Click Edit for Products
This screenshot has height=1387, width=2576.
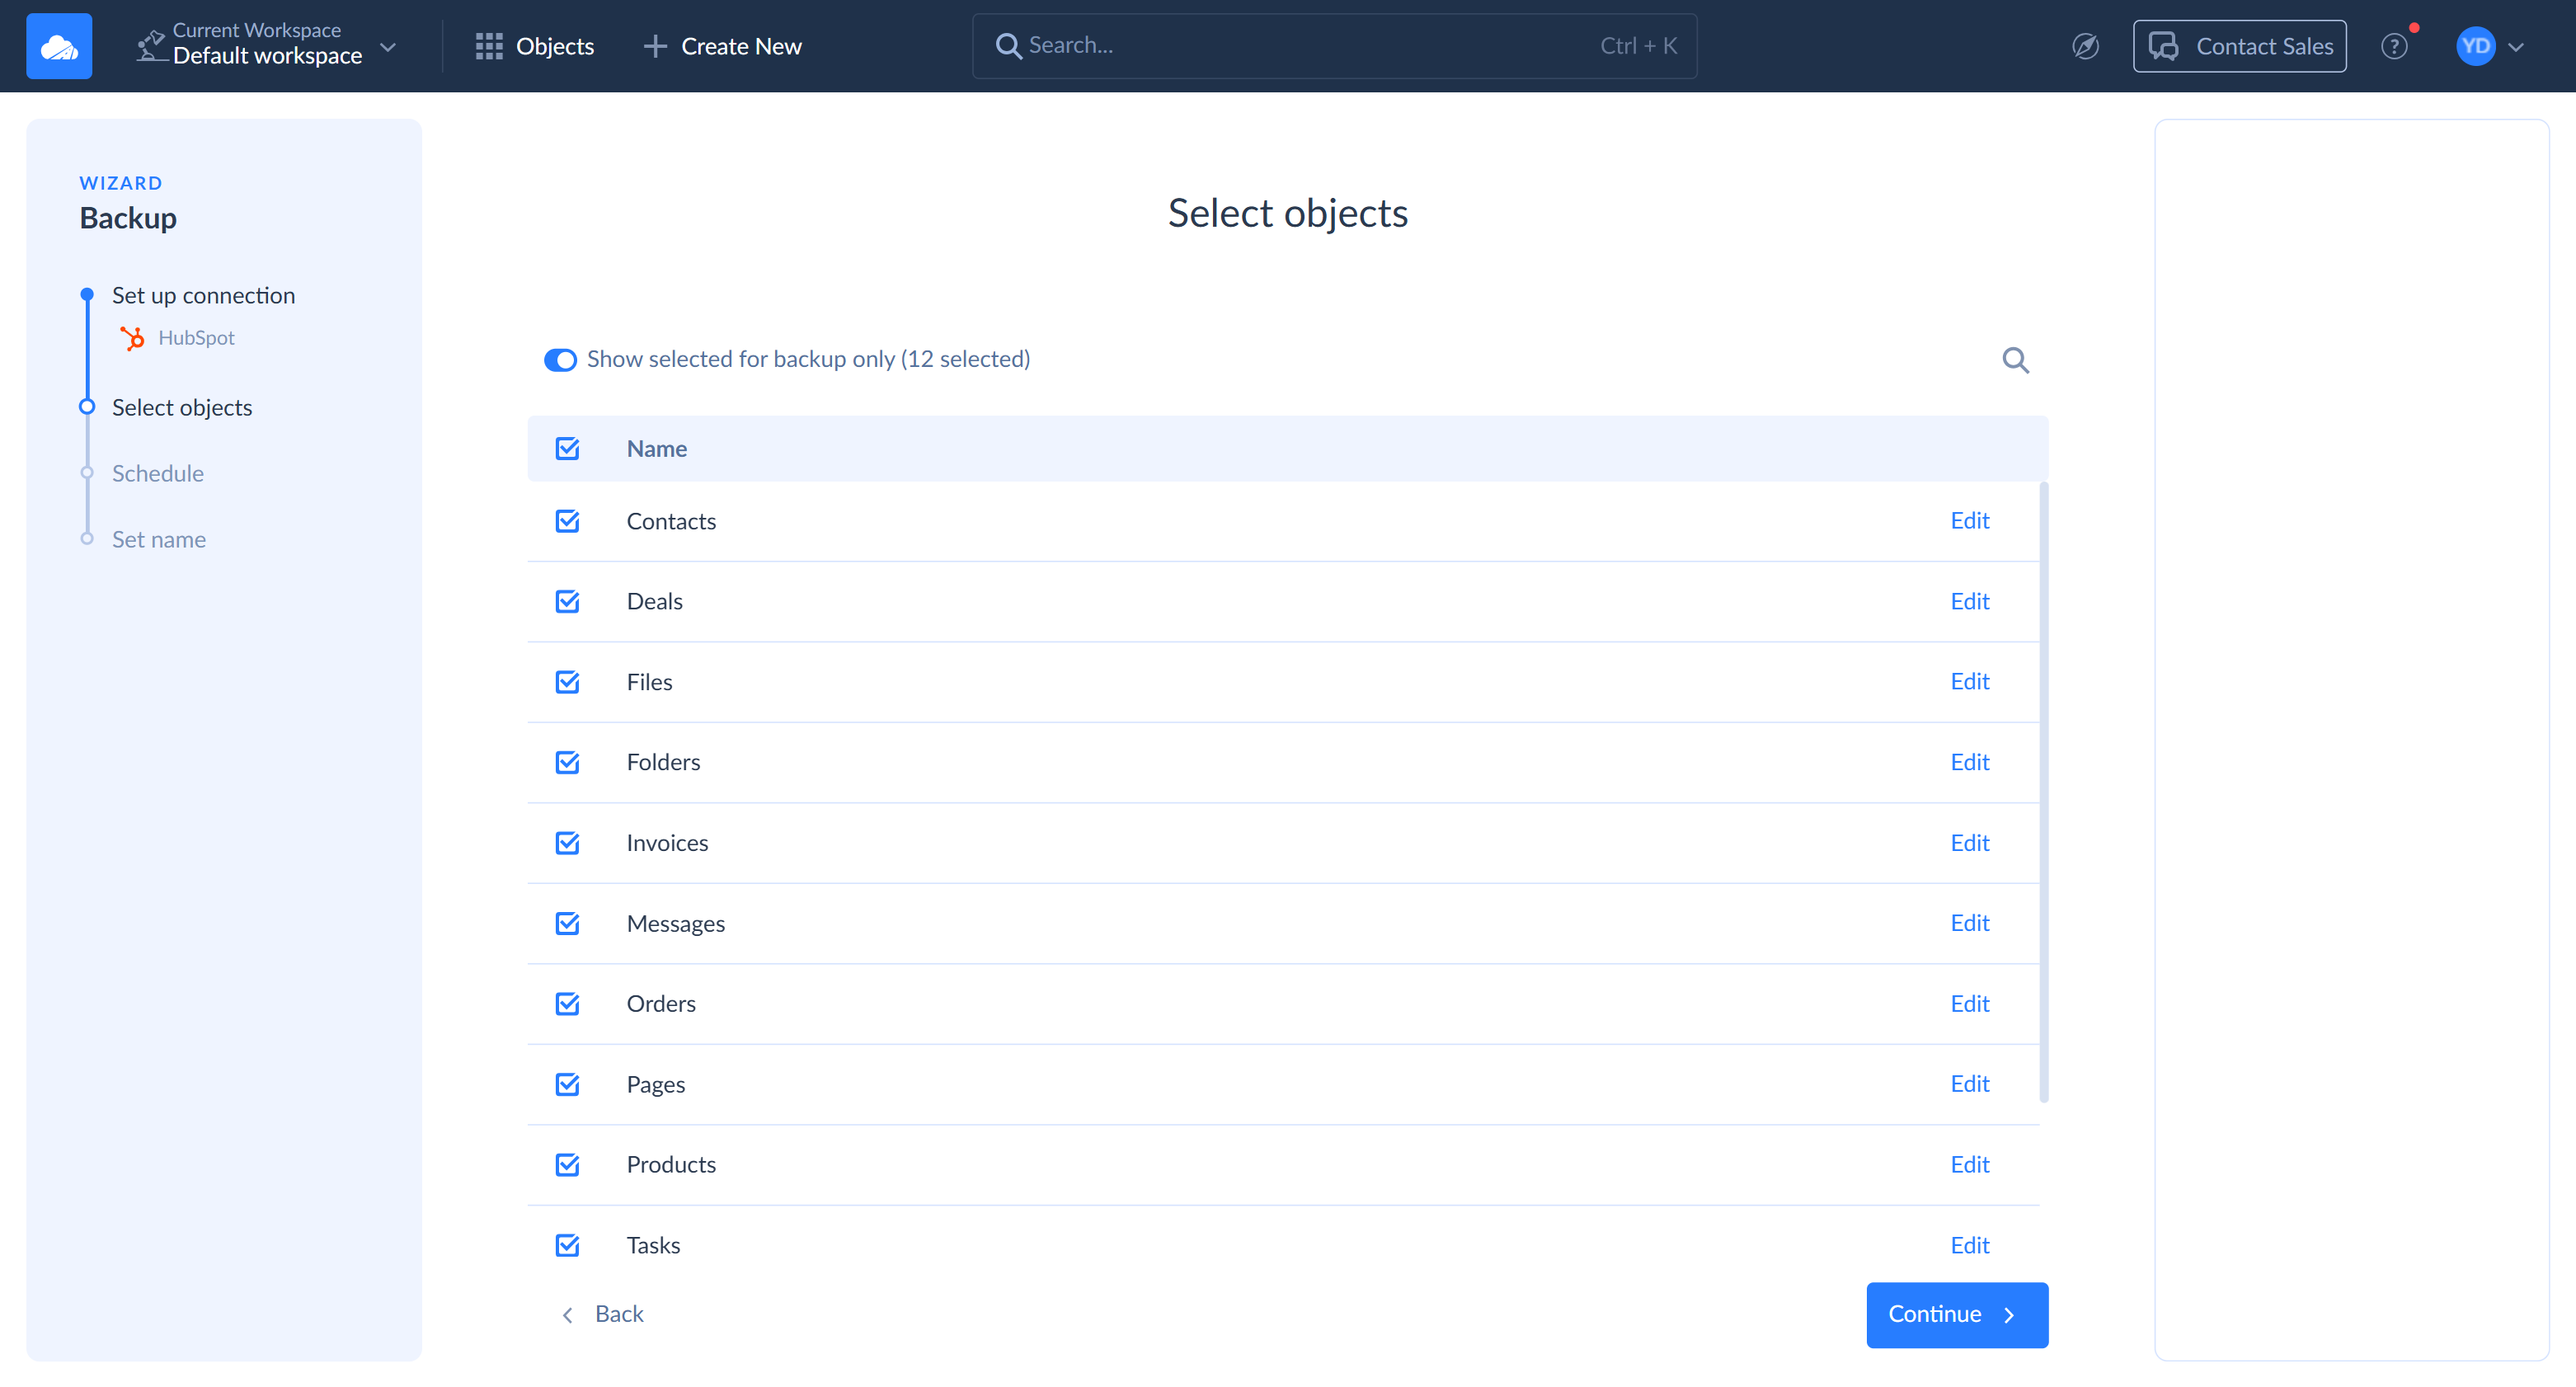tap(1969, 1164)
